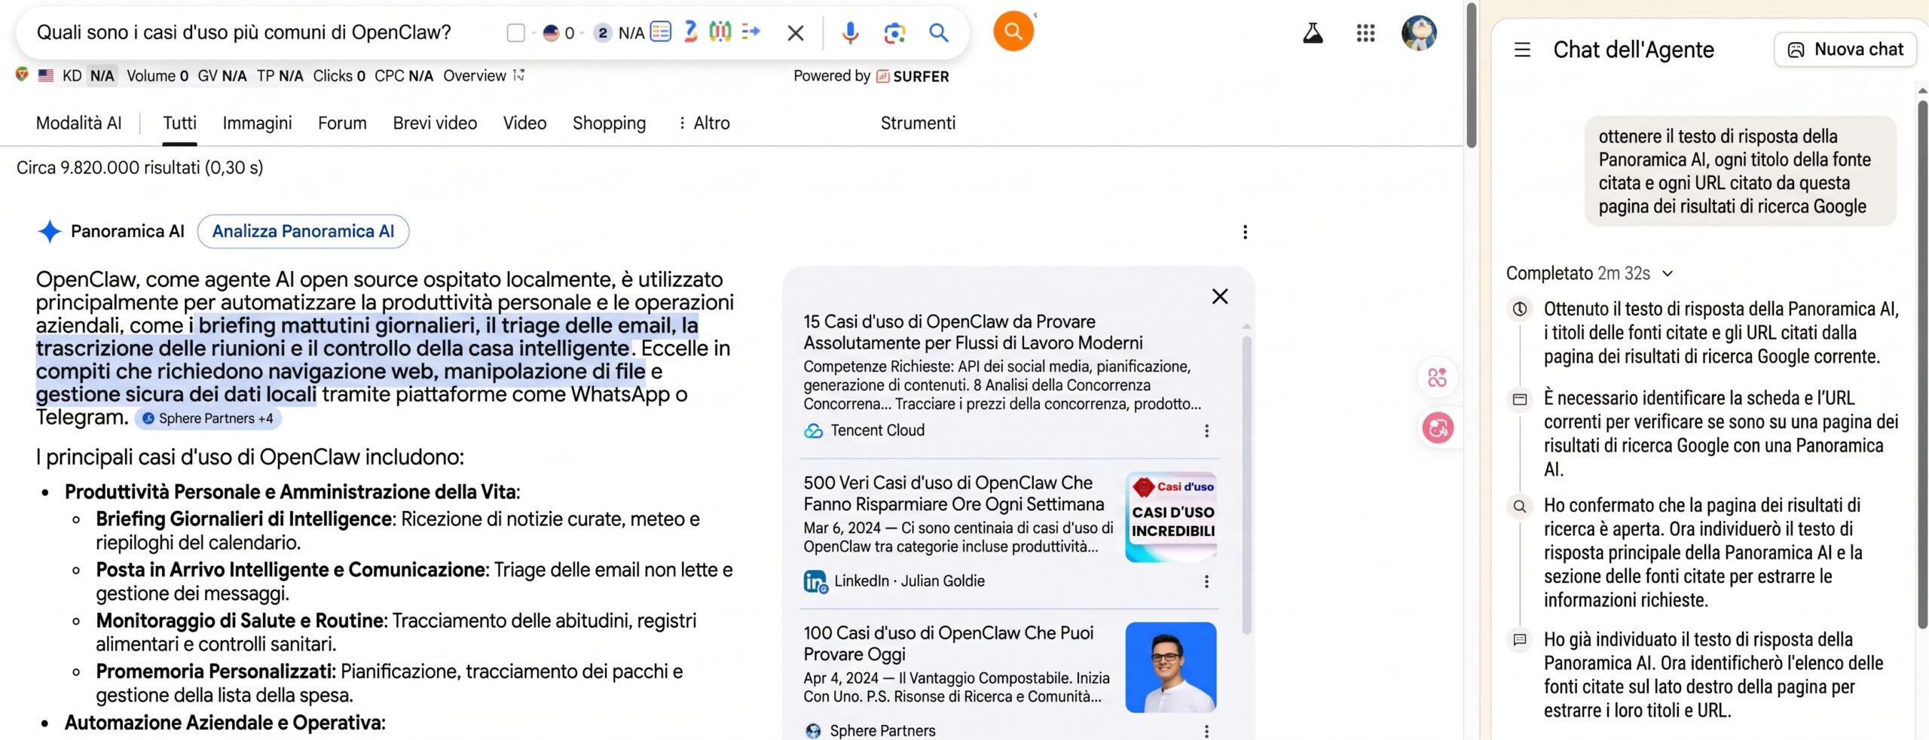Image resolution: width=1929 pixels, height=740 pixels.
Task: Click the message step icon
Action: (1520, 640)
